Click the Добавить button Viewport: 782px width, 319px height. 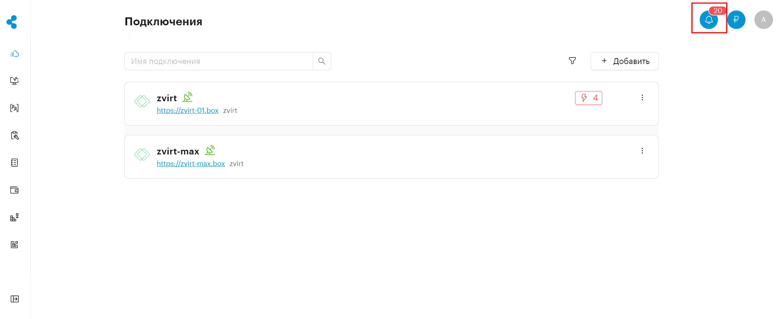625,61
